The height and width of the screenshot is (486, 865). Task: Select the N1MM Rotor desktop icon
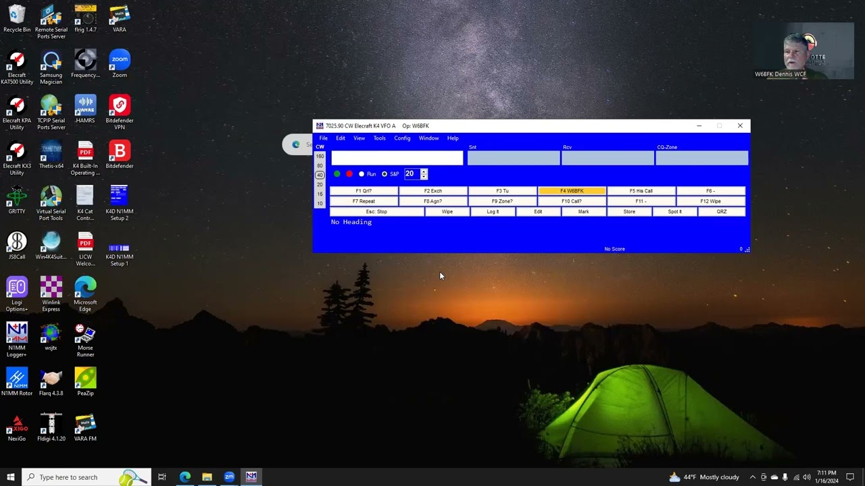pos(17,381)
